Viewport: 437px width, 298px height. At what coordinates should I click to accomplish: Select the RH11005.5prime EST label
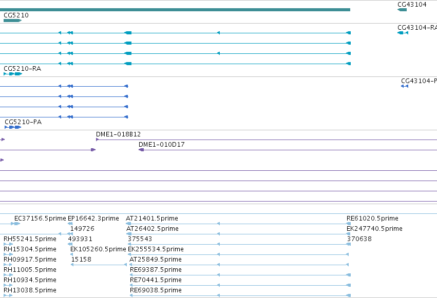click(x=30, y=270)
